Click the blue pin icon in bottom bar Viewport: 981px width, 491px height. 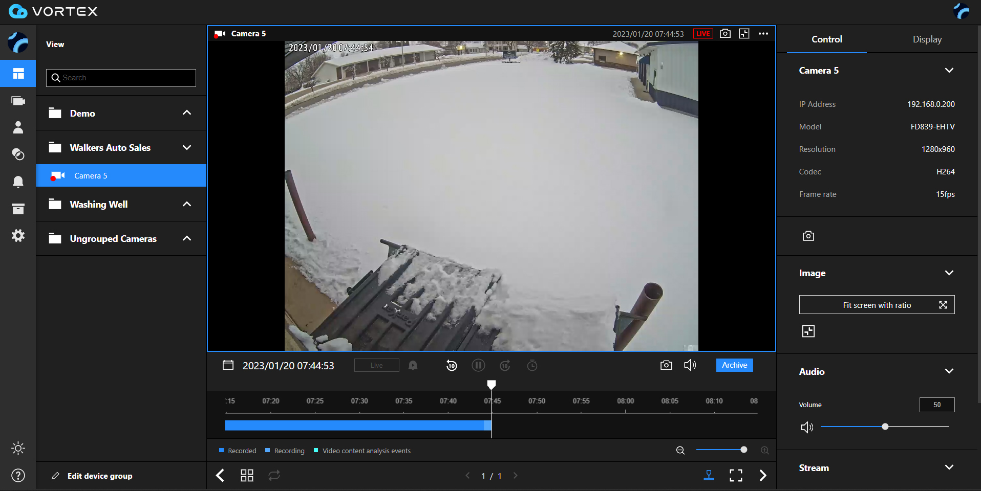(709, 476)
